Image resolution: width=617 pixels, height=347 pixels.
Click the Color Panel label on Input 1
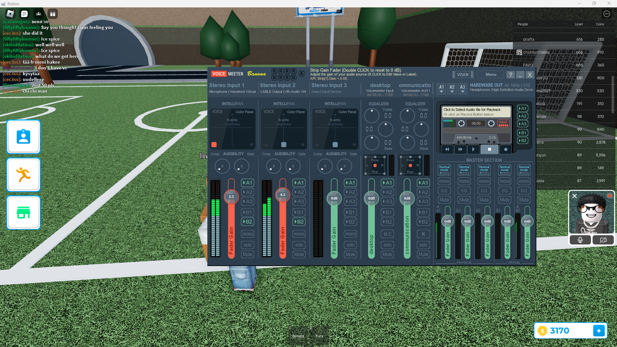245,112
